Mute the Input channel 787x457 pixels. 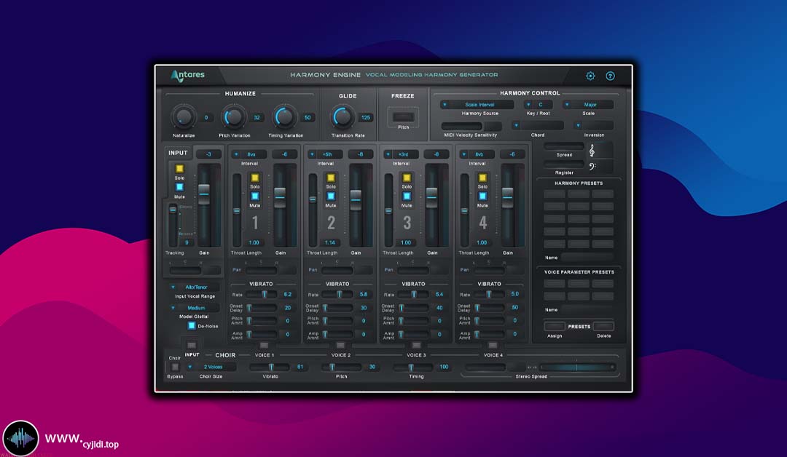click(179, 187)
